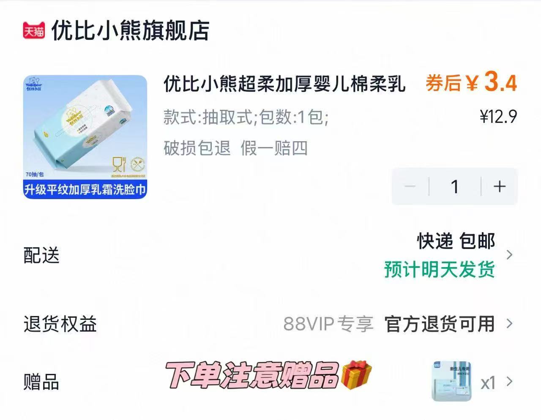Tap the 预计明天发货 shipping estimate

[x=440, y=269]
